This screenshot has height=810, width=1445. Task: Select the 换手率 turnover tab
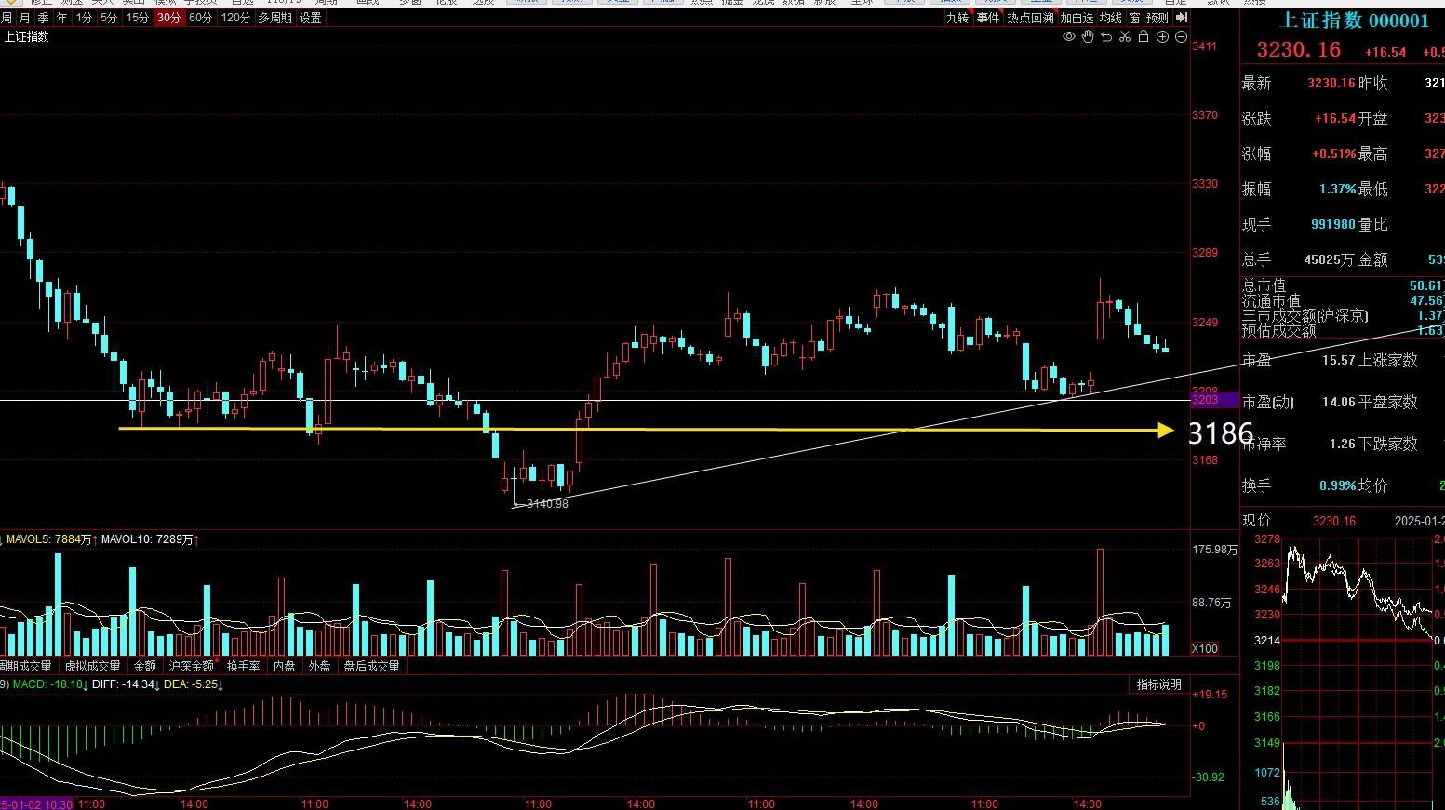pos(243,666)
